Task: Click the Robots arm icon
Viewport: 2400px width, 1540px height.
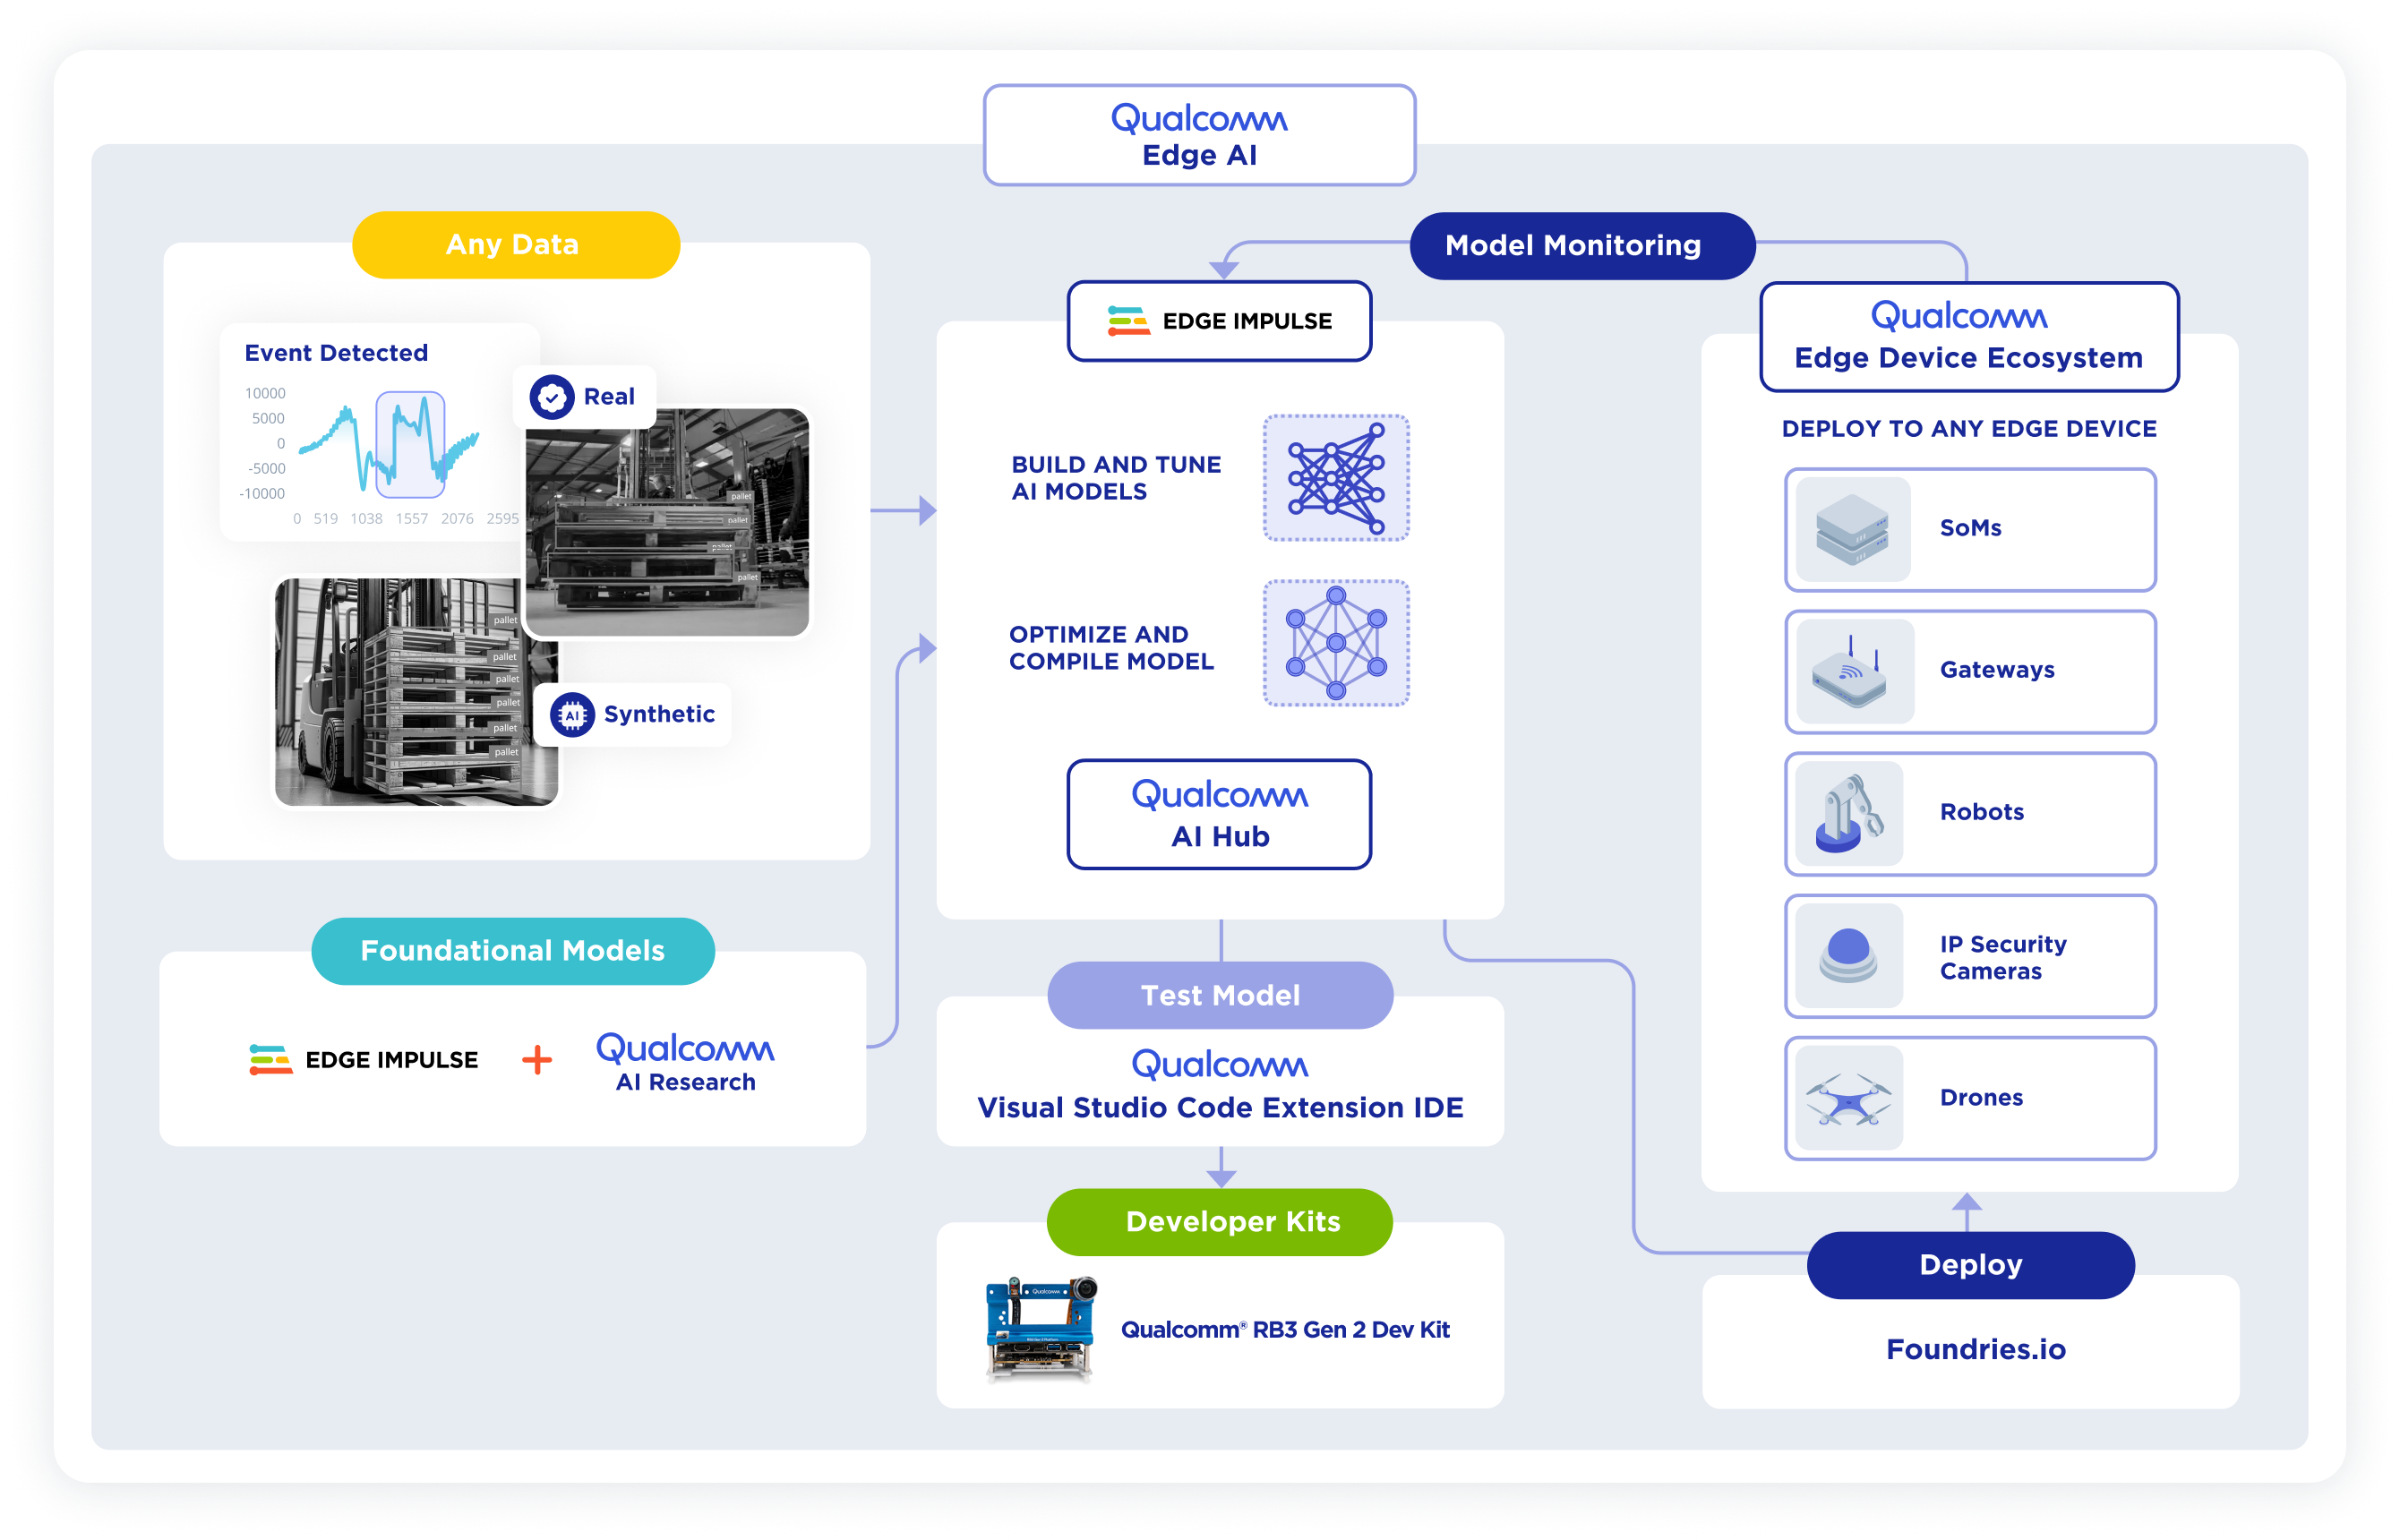Action: point(1848,814)
